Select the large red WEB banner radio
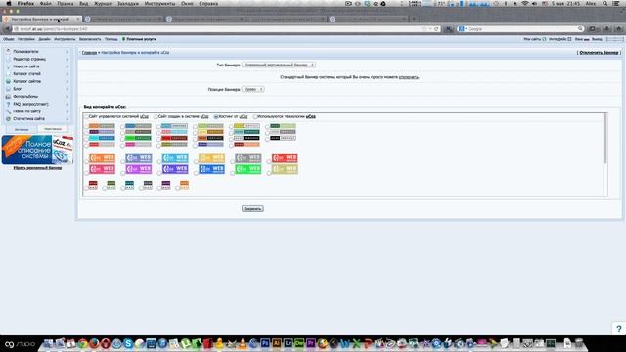The height and width of the screenshot is (352, 626). [x=269, y=161]
